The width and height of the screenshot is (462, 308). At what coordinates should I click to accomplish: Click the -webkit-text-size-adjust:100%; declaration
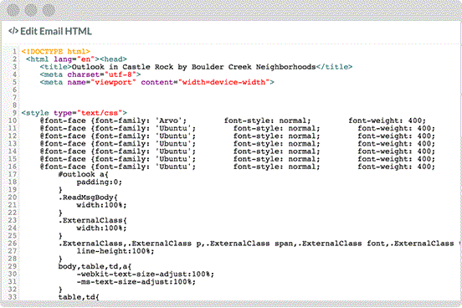pyautogui.click(x=146, y=274)
